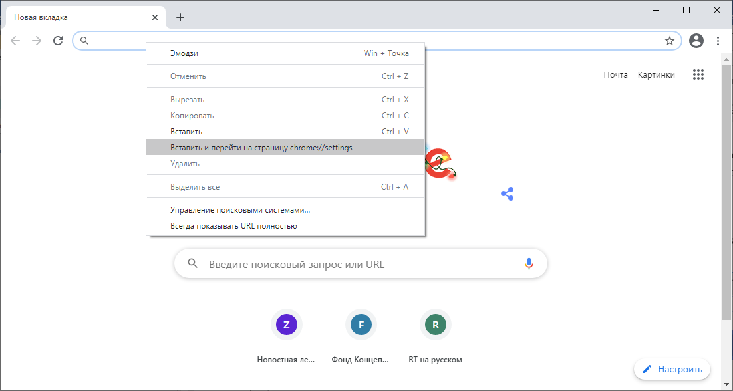The image size is (733, 391).
Task: Select Вставить и перейти на страницу chrome://settings
Action: pyautogui.click(x=261, y=148)
